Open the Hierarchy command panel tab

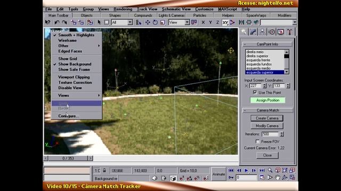(262, 32)
